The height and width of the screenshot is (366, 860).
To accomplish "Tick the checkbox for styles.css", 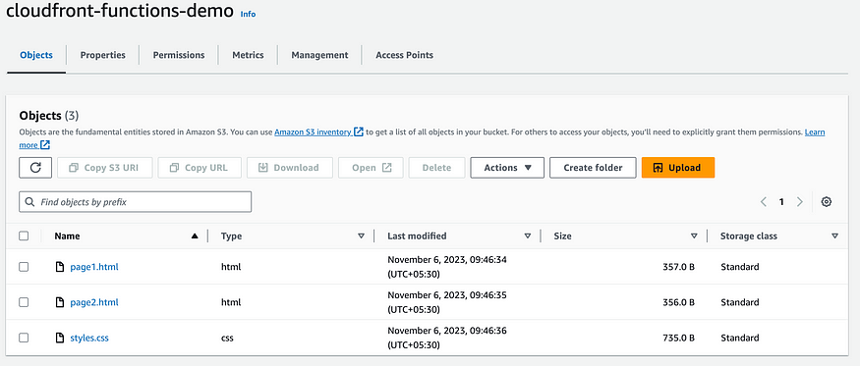I will click(24, 338).
